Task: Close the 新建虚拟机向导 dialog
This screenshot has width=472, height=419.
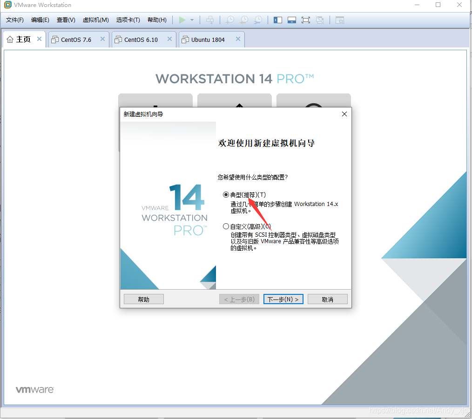Action: pos(344,114)
